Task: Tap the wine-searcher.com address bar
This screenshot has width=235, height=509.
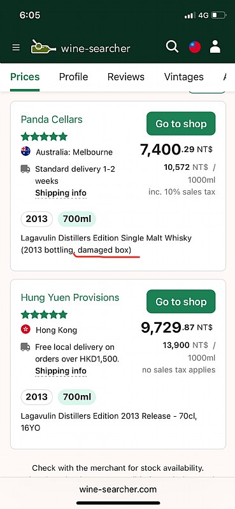Action: pyautogui.click(x=118, y=489)
